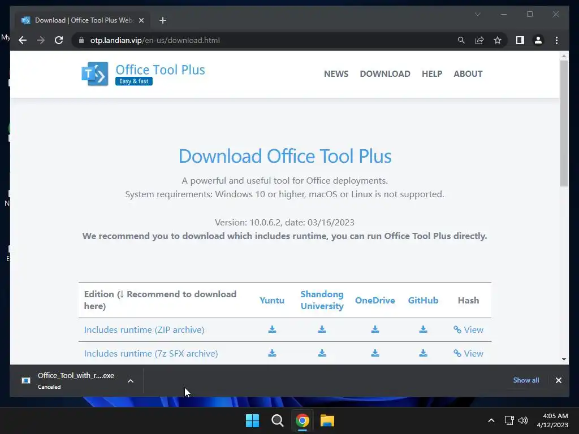Viewport: 579px width, 434px height.
Task: Reload the page with the refresh icon
Action: [59, 40]
